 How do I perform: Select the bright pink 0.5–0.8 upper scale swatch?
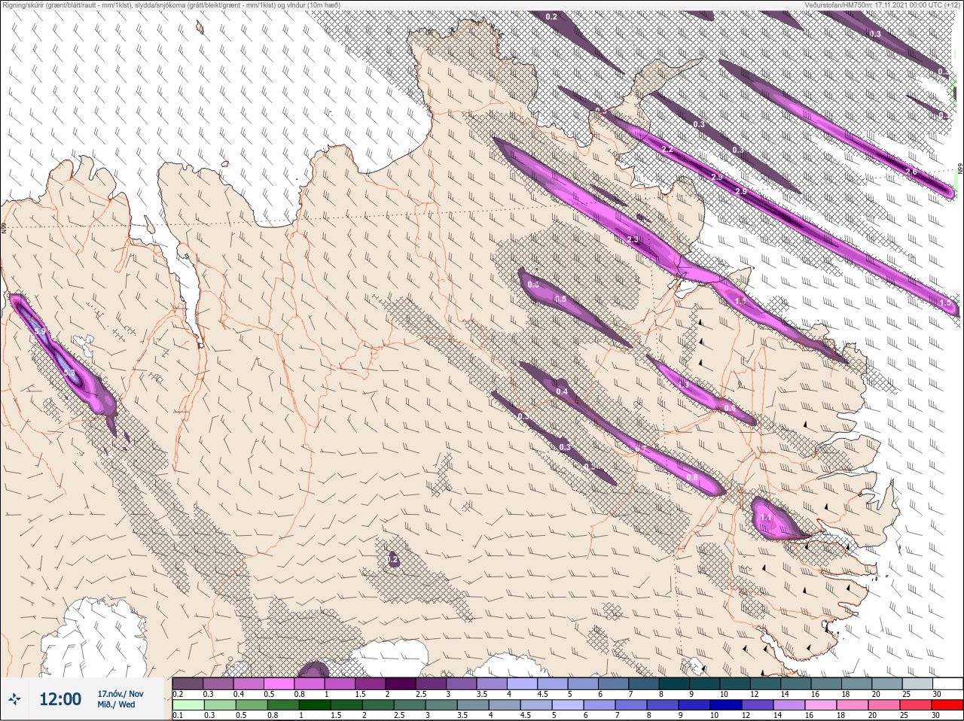[x=279, y=684]
